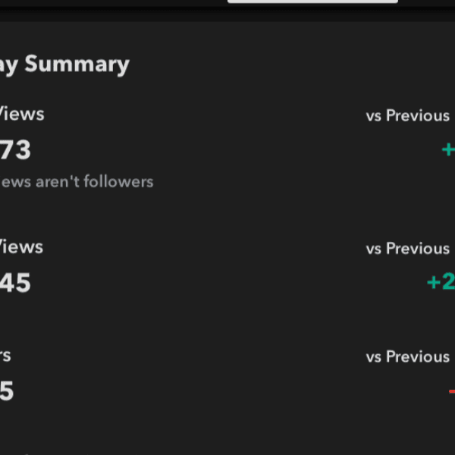
Task: Click the green +2 change beside 45
Action: point(441,283)
